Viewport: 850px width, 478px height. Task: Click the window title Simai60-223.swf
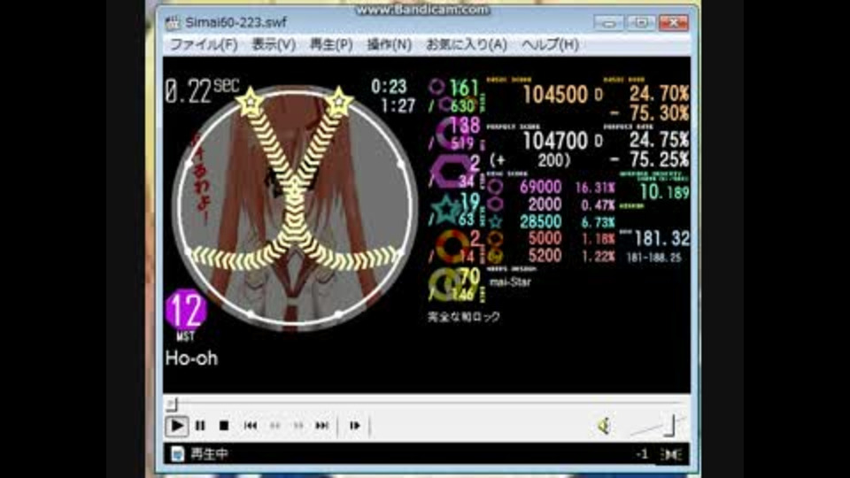point(236,23)
